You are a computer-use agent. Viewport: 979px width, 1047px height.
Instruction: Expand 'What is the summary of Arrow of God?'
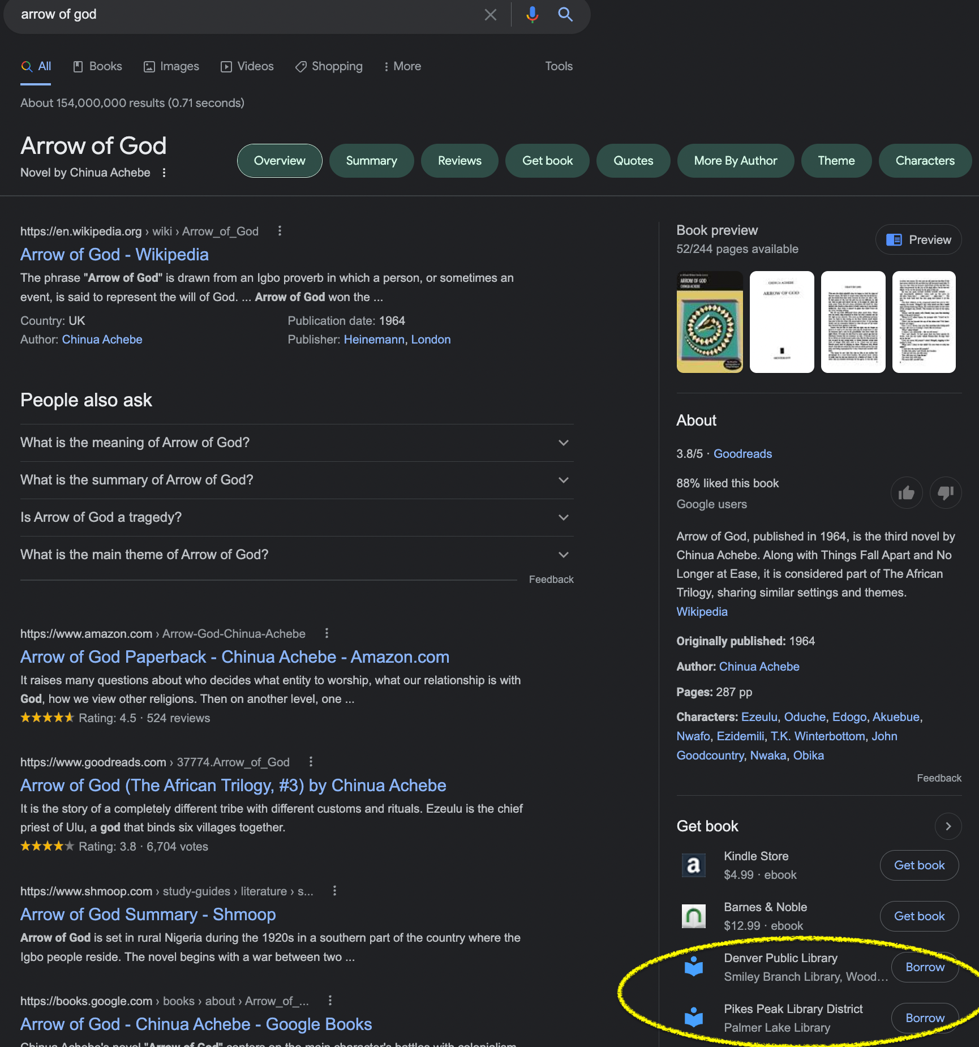pyautogui.click(x=297, y=480)
